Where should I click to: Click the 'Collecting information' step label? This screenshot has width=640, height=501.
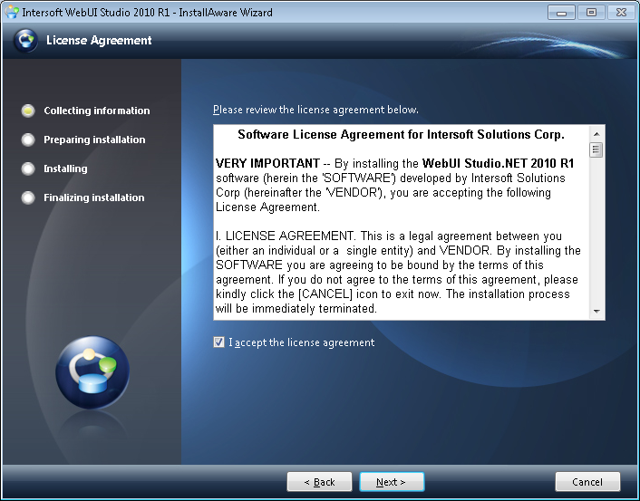click(97, 111)
